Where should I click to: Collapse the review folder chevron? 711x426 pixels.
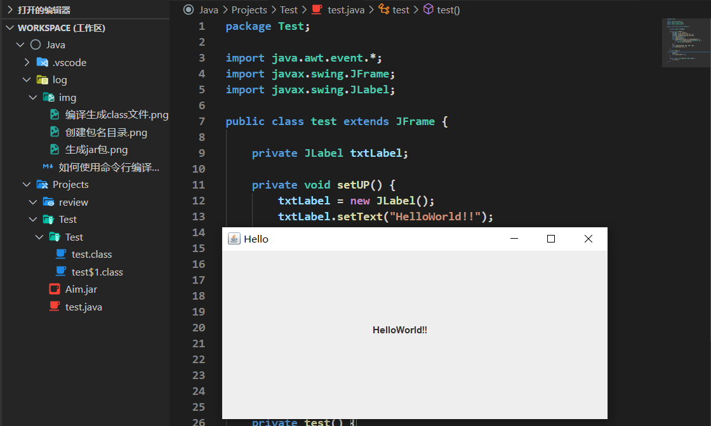[x=33, y=202]
